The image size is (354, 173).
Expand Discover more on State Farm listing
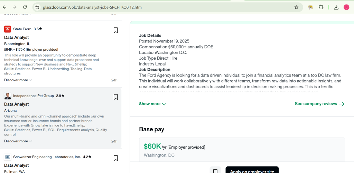pyautogui.click(x=18, y=80)
